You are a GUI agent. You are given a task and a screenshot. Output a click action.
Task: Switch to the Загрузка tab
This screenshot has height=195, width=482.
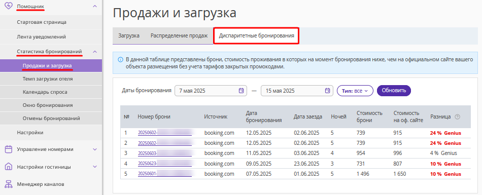(129, 35)
